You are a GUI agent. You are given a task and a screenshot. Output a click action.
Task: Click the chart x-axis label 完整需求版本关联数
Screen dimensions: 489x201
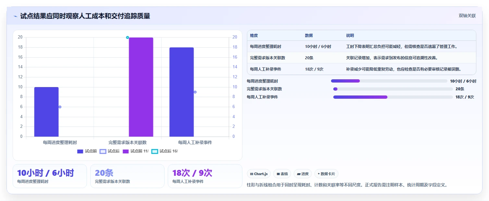(x=128, y=142)
